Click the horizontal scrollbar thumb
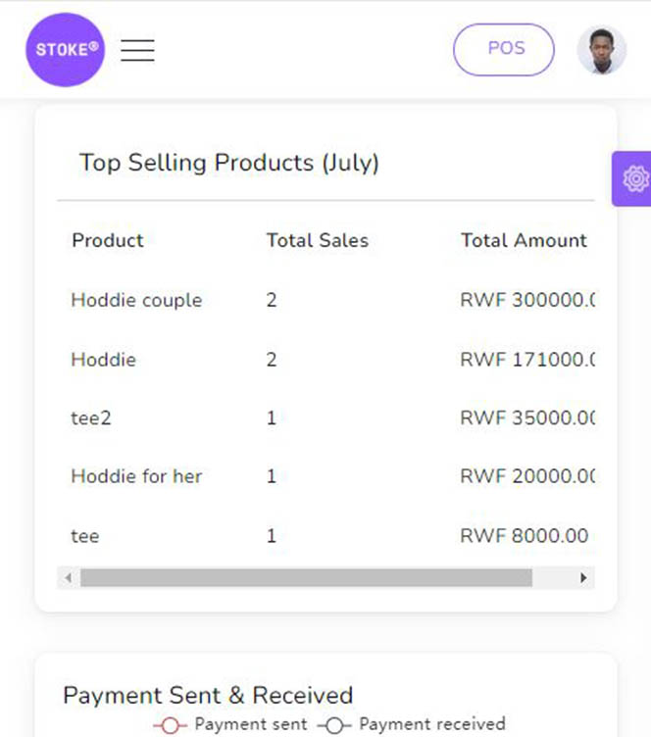This screenshot has width=651, height=737. tap(306, 577)
